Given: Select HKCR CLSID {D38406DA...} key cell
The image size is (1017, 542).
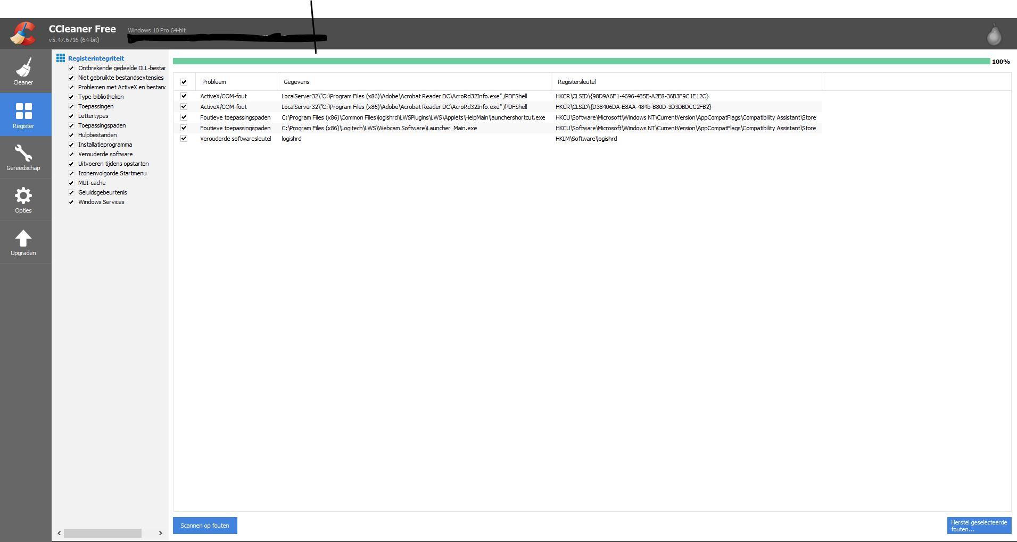Looking at the screenshot, I should click(633, 107).
